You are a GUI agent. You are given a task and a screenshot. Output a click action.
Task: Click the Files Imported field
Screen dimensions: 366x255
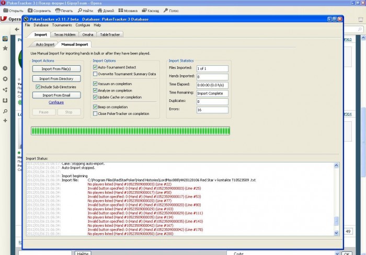tap(212, 68)
